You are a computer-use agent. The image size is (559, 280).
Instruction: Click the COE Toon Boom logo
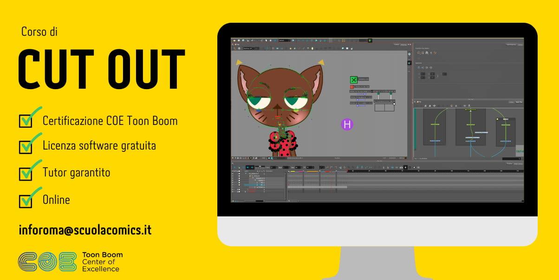pyautogui.click(x=47, y=262)
